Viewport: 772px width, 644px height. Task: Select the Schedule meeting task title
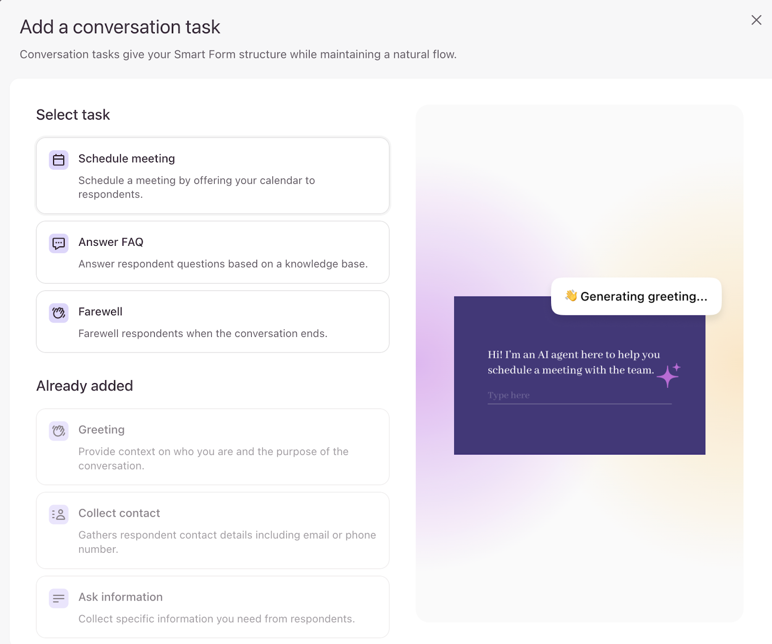(x=126, y=159)
